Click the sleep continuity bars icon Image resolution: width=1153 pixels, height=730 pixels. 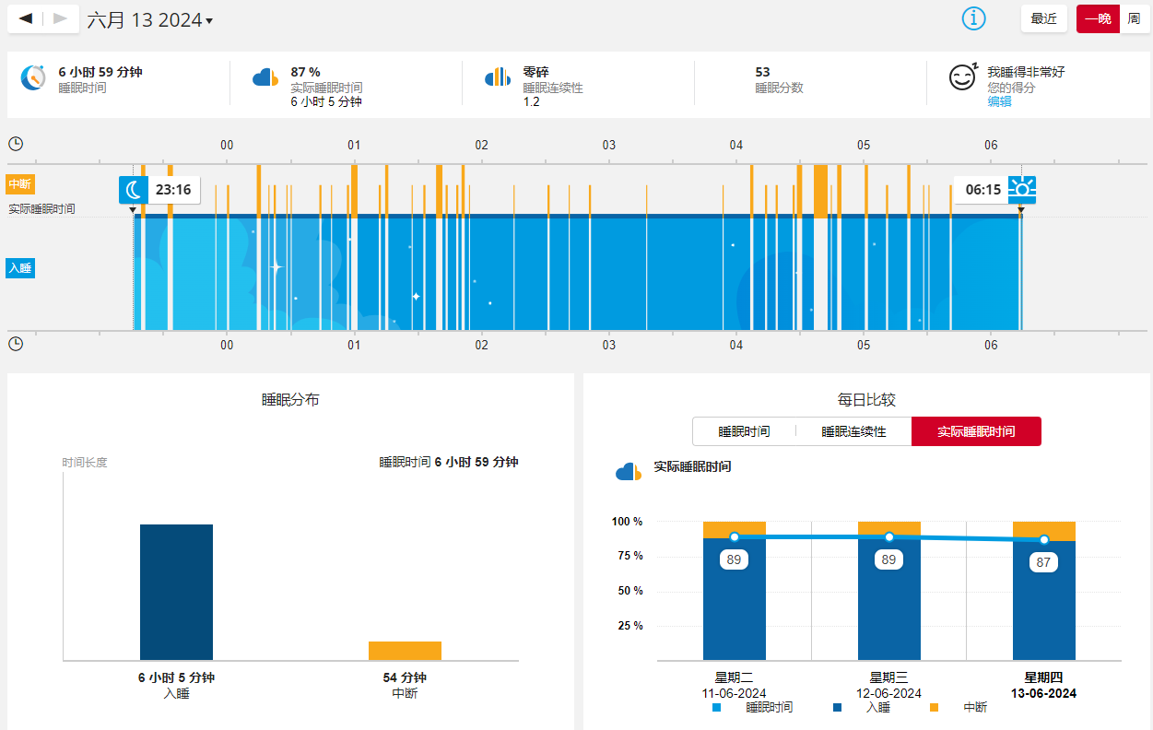[498, 77]
